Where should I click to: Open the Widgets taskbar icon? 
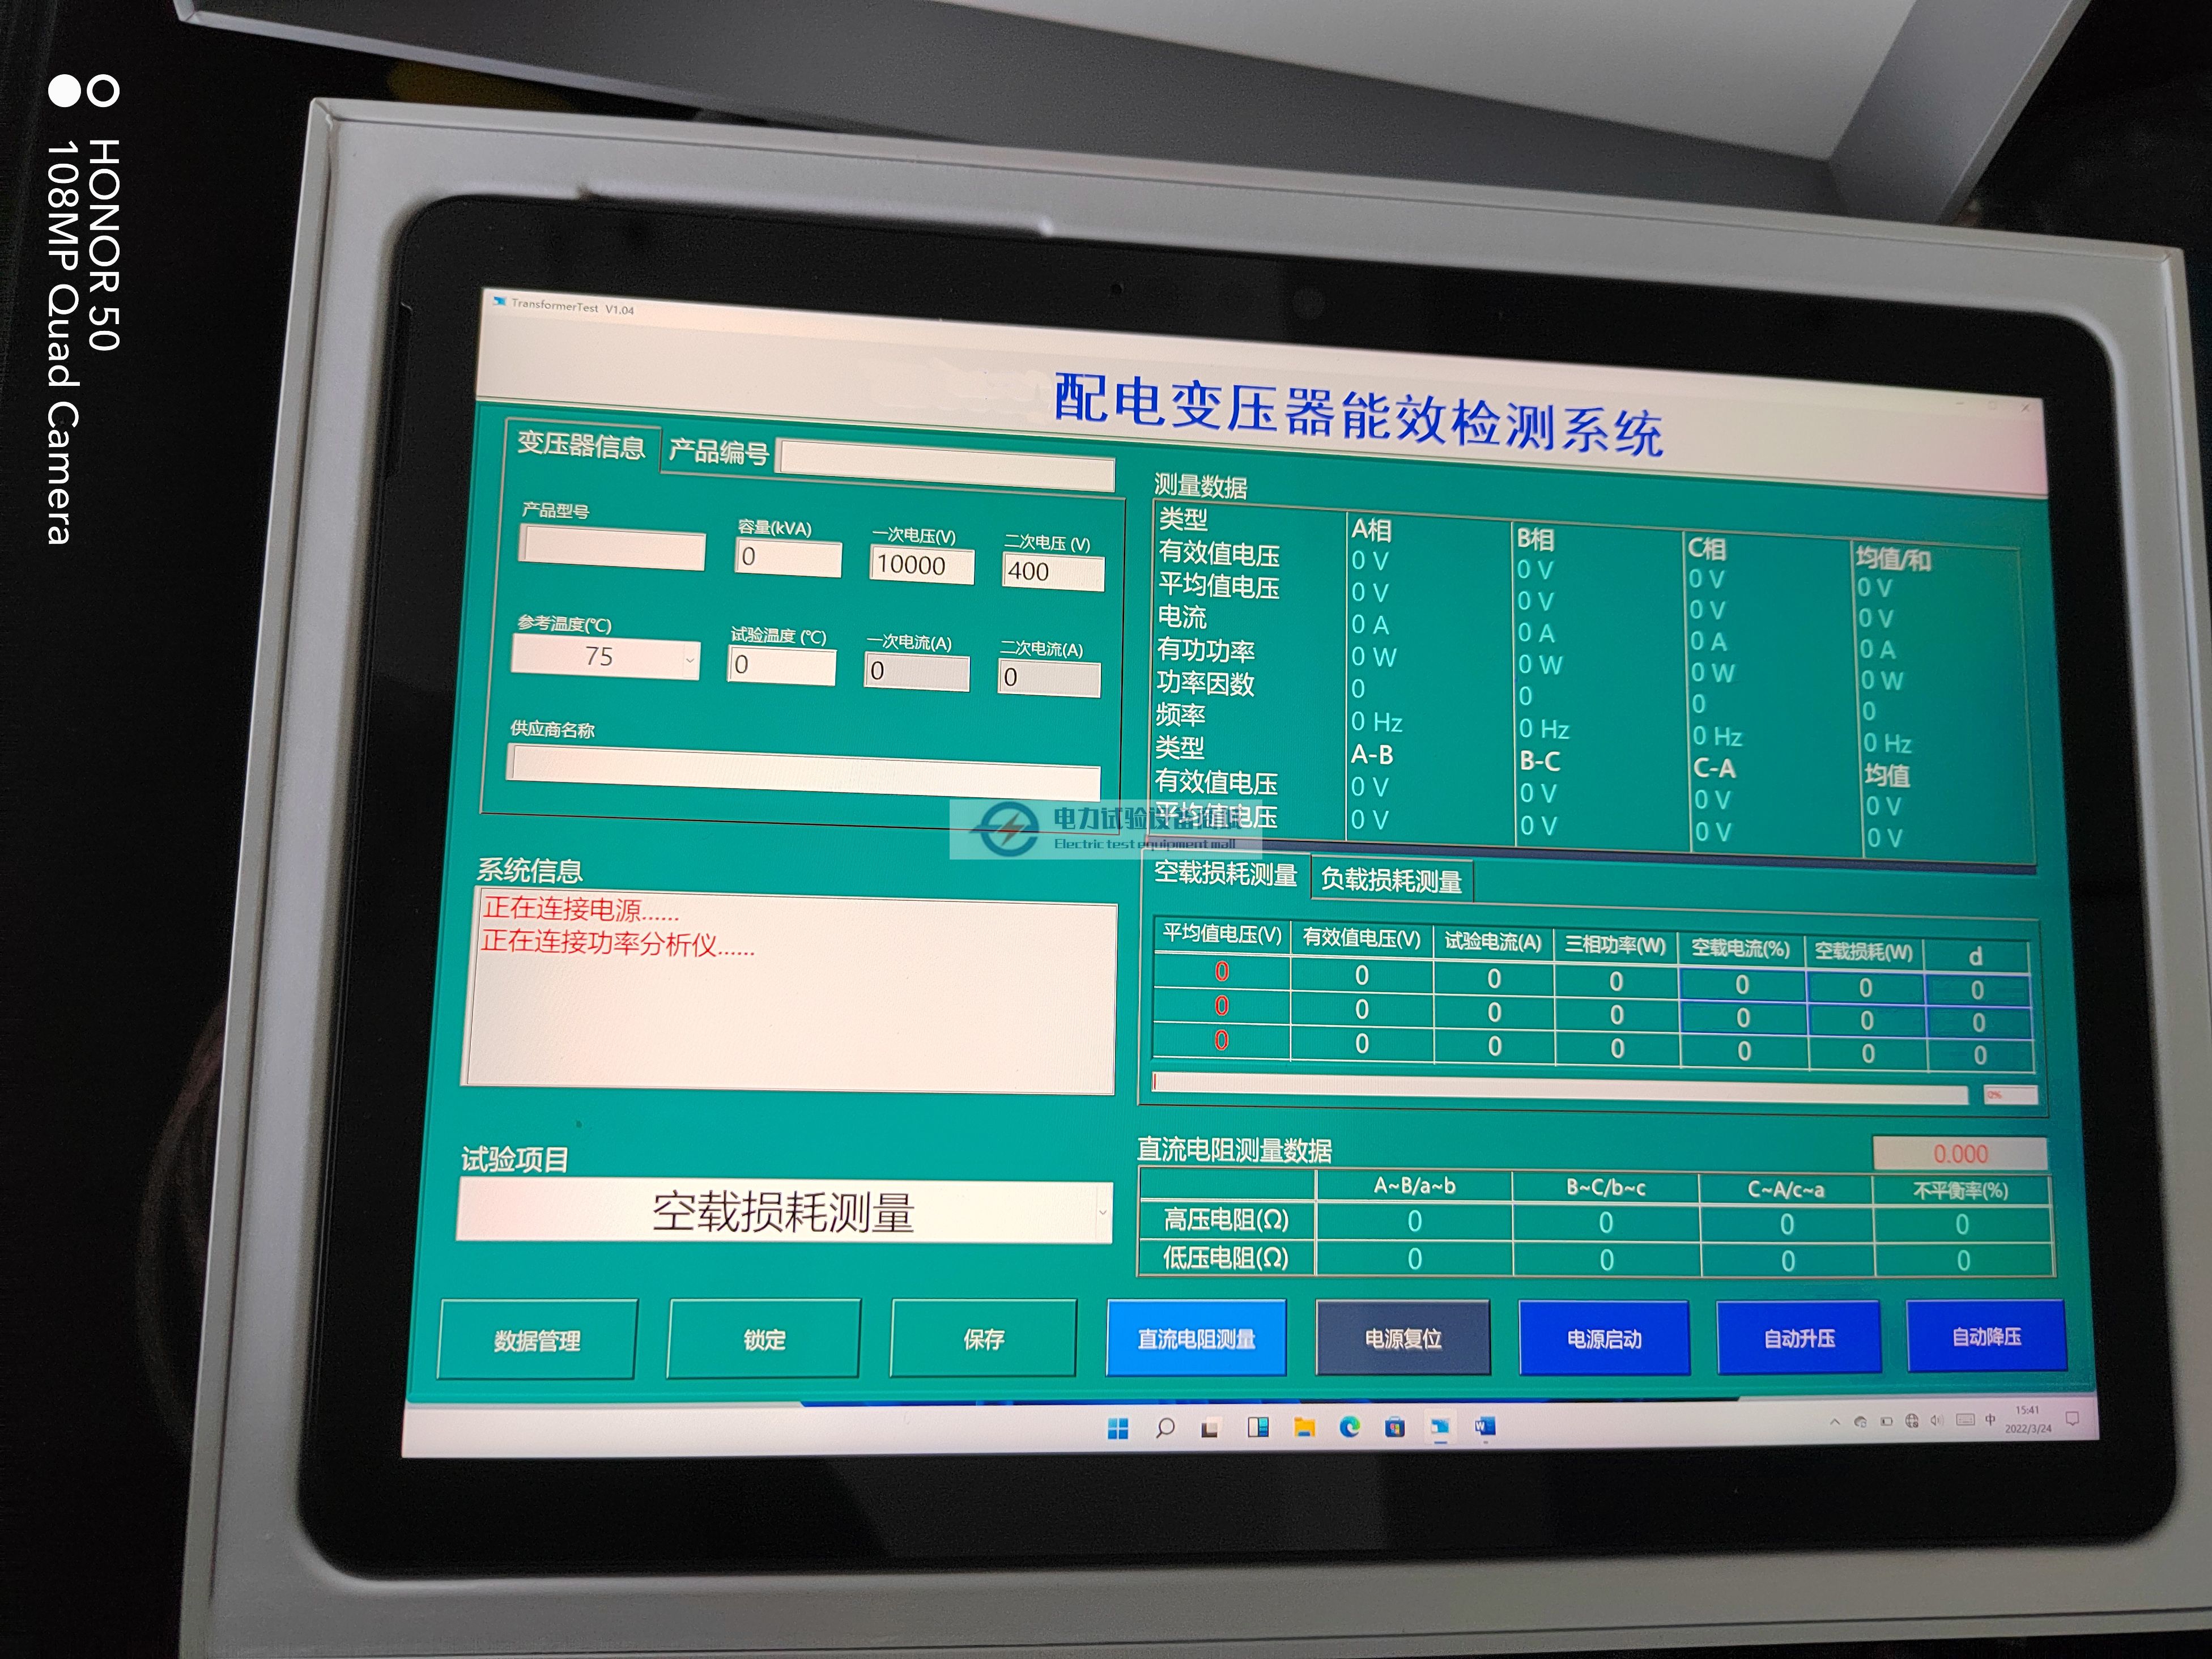coord(1258,1427)
